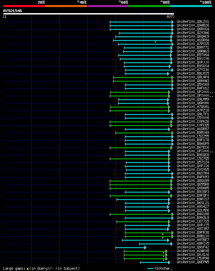Click the UniRef100_B6STR4 label
The width and height of the screenshot is (215, 271).
pyautogui.click(x=193, y=173)
